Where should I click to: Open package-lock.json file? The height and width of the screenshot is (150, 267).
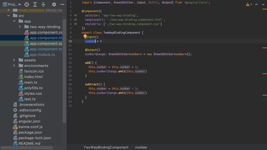coord(35,138)
